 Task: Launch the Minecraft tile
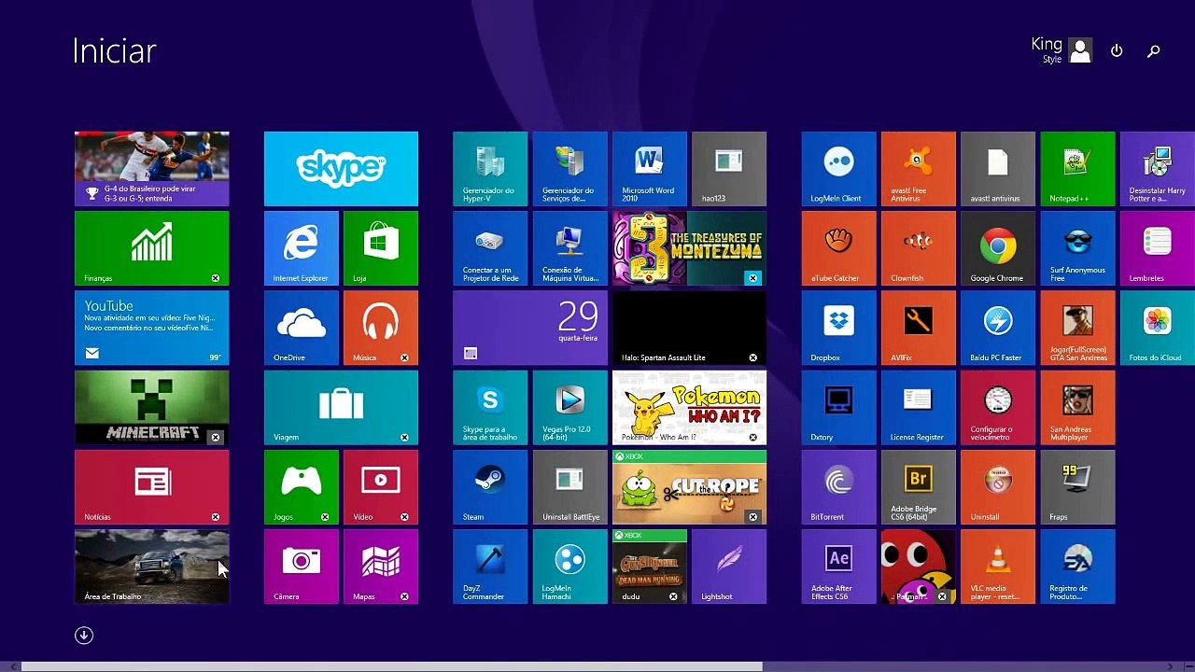coord(151,408)
